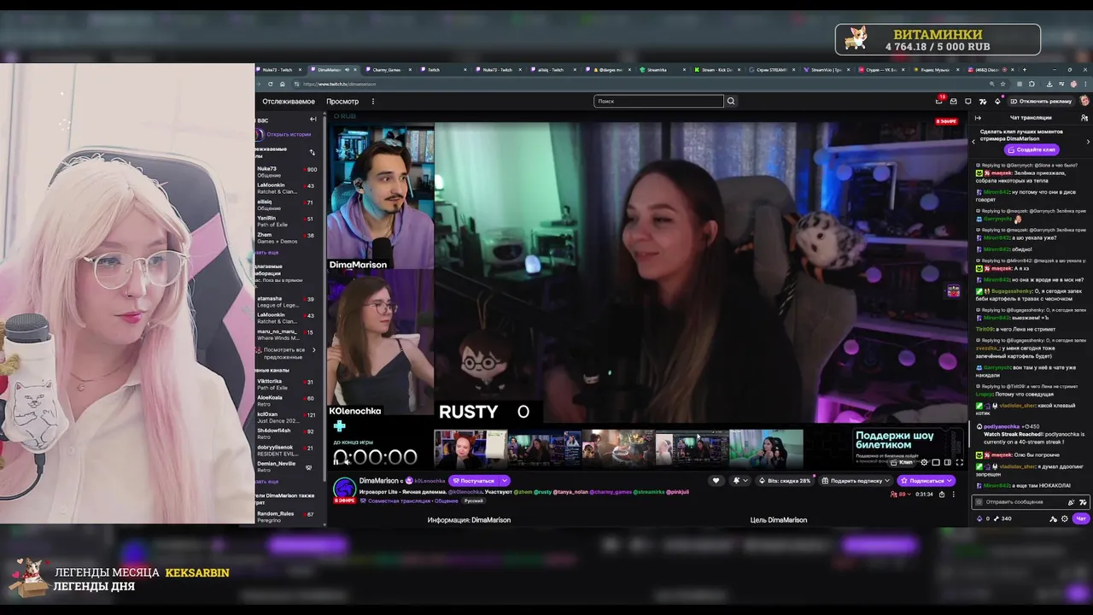Open the Просмотр browse page
Screen dimensions: 1093x615
[x=342, y=101]
